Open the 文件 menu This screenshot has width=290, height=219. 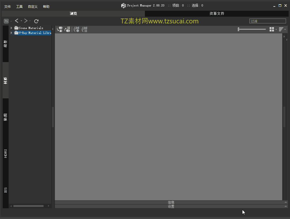tap(8, 7)
